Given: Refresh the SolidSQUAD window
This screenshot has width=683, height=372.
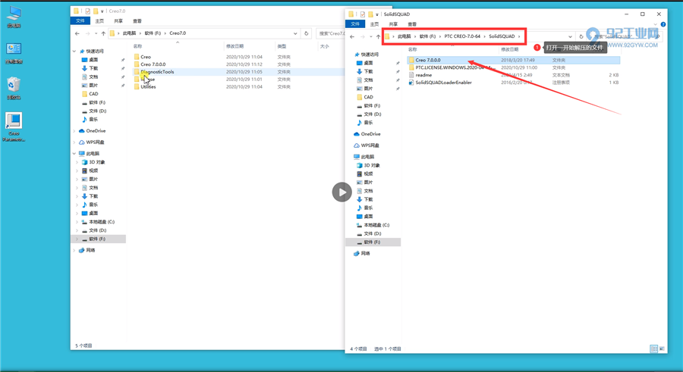Looking at the screenshot, I should point(581,36).
